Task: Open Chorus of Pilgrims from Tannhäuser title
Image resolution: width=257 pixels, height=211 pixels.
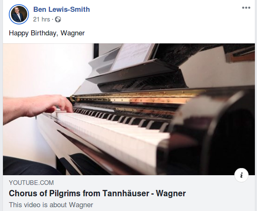Action: (x=97, y=193)
